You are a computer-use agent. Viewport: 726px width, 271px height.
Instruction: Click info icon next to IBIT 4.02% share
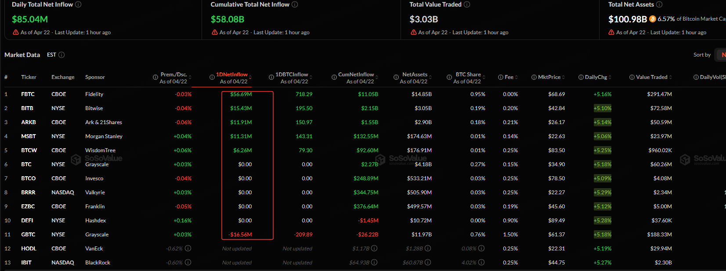pos(481,262)
